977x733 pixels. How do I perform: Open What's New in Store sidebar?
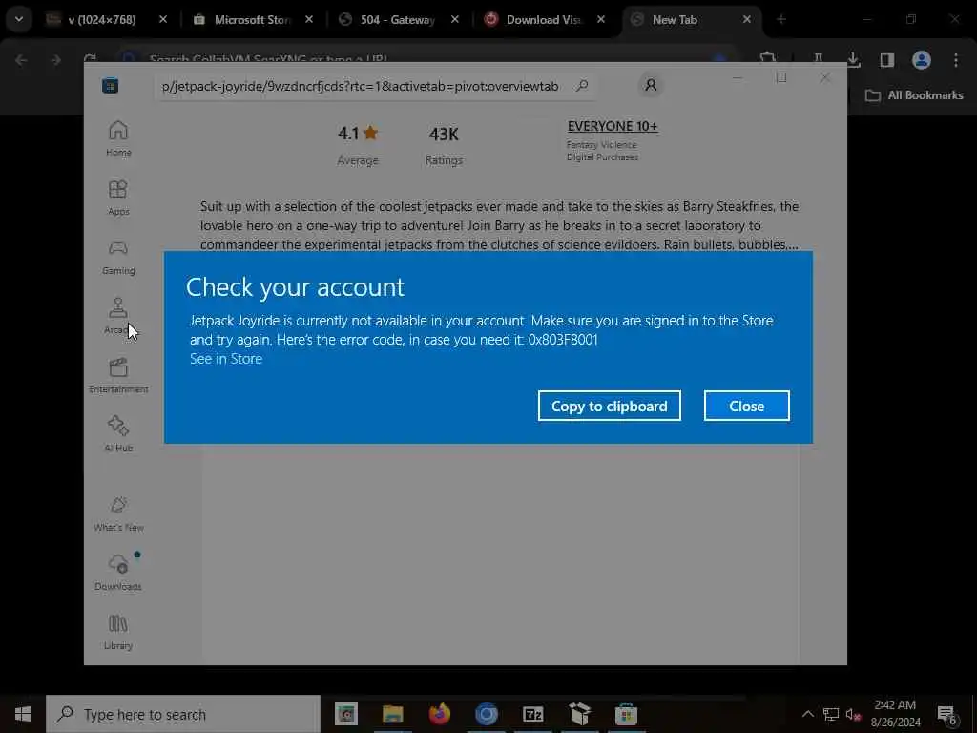118,513
